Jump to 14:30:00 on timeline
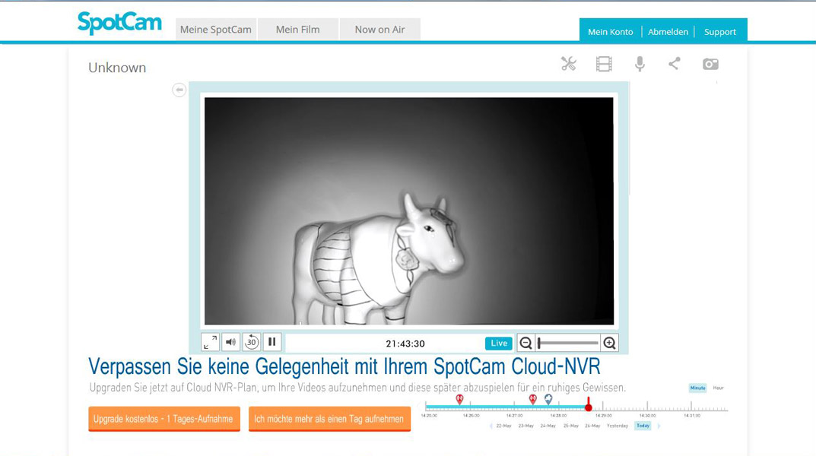This screenshot has height=456, width=816. (647, 416)
